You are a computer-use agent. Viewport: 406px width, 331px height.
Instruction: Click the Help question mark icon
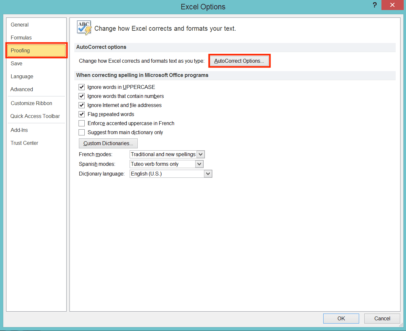[375, 5]
